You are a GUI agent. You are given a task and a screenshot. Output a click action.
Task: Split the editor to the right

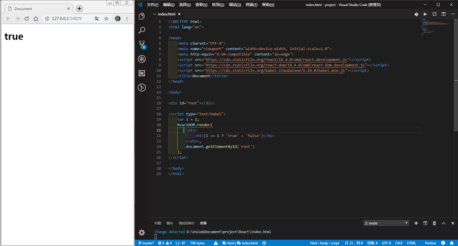click(x=443, y=14)
